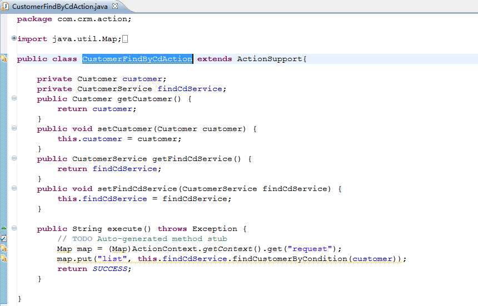
Task: Click the warning marker on the Map map line
Action: point(4,248)
